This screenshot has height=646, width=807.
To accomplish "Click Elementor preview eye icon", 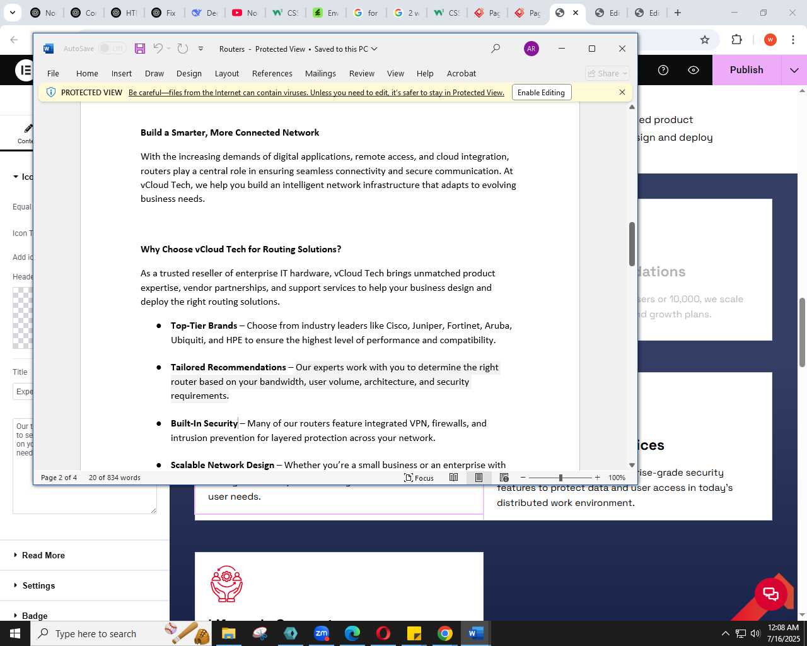I will point(694,70).
